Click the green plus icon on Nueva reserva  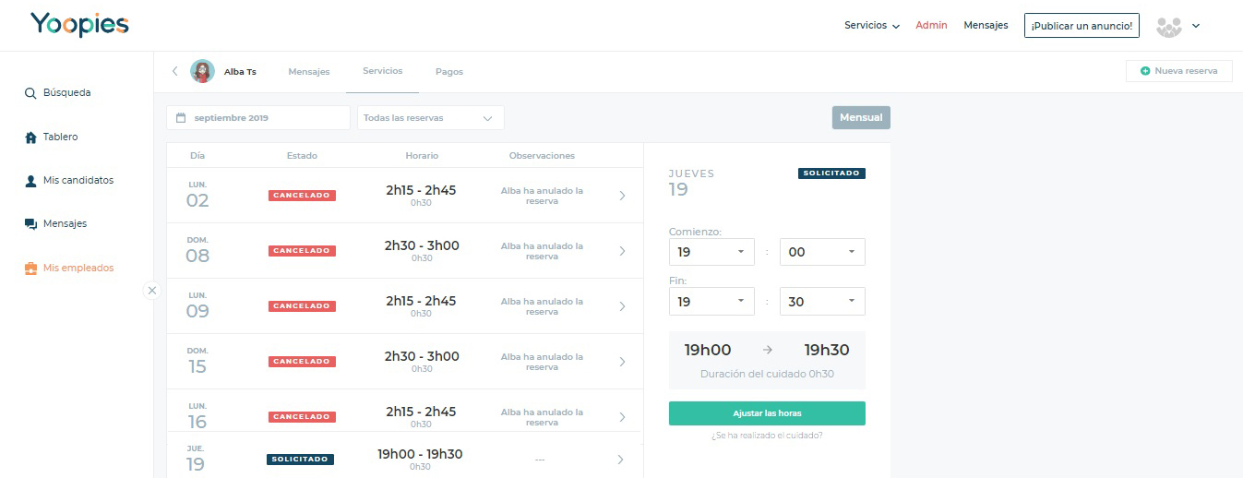coord(1145,71)
